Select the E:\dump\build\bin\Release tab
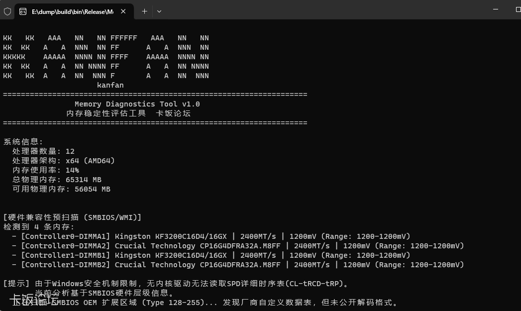The width and height of the screenshot is (521, 311). [72, 11]
